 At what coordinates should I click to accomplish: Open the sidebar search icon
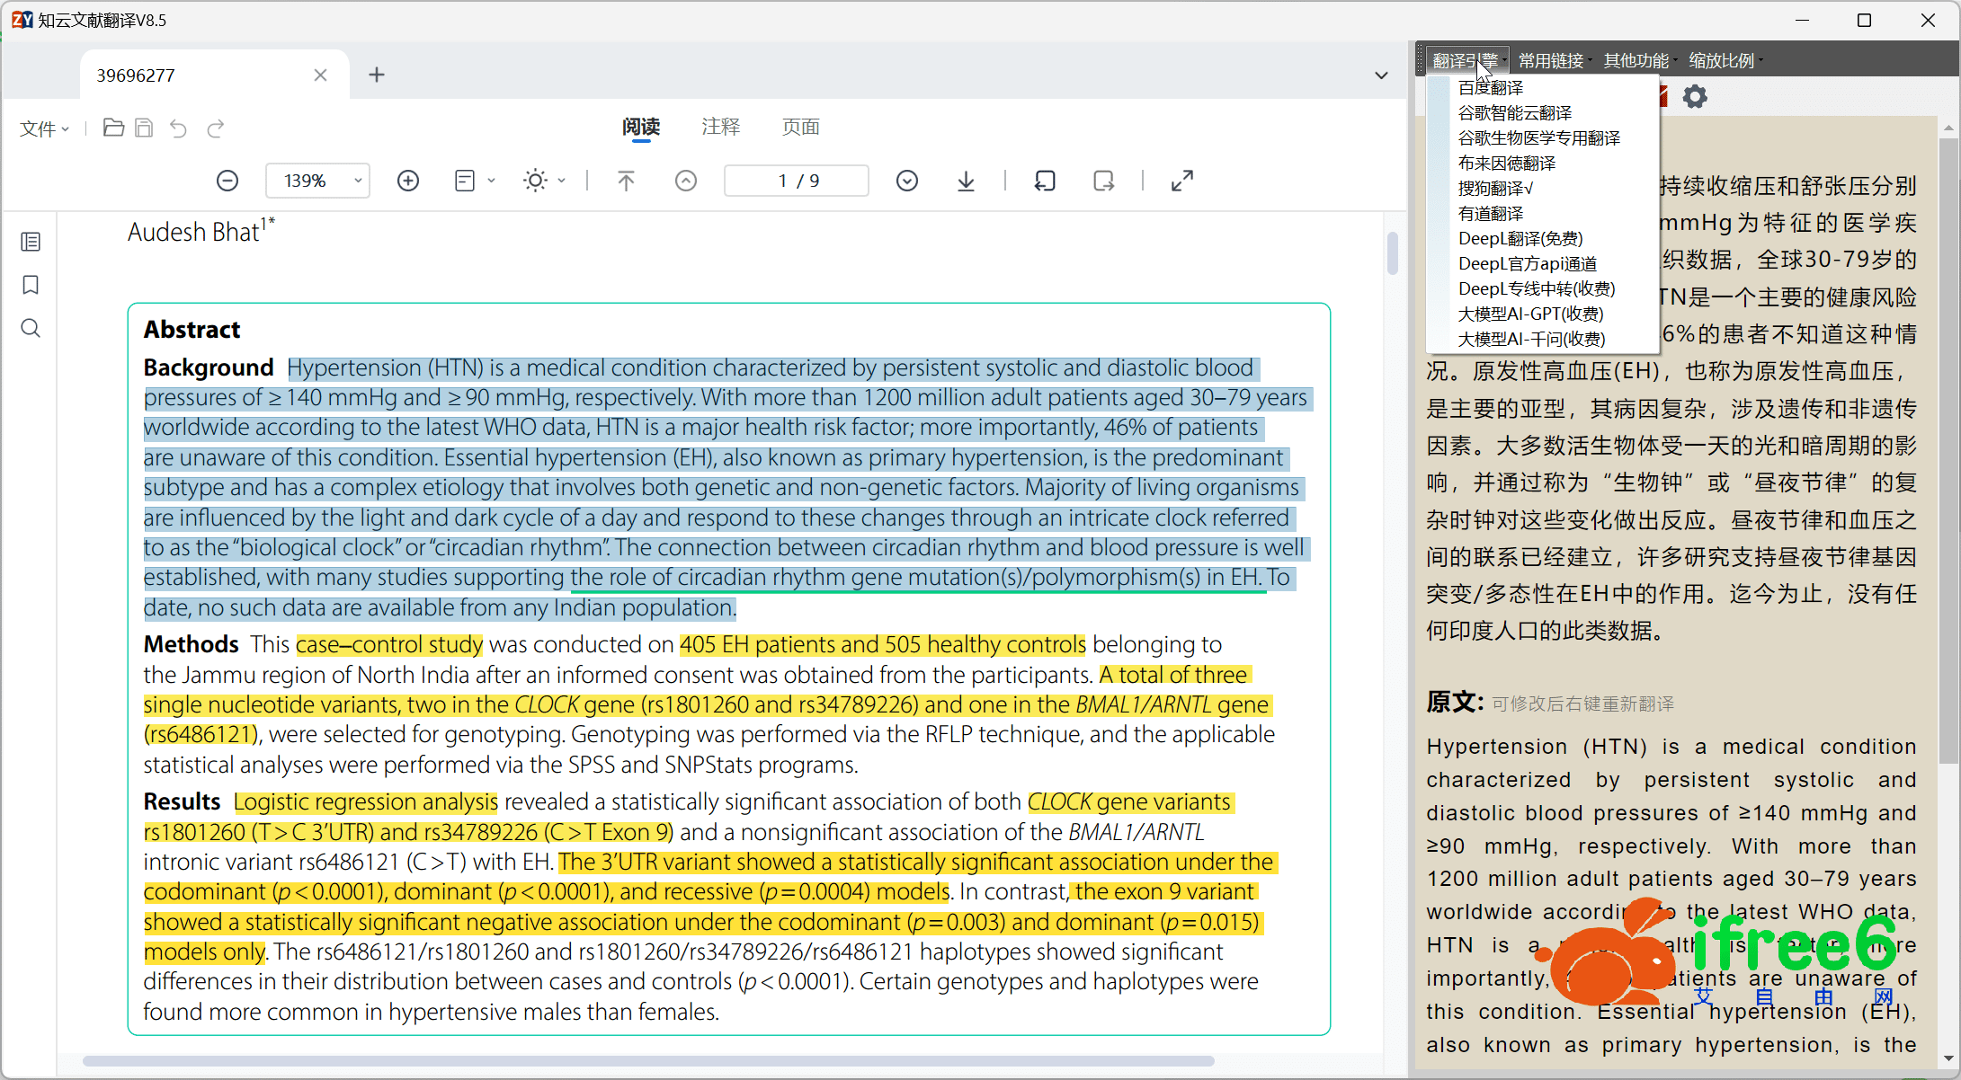[x=31, y=328]
